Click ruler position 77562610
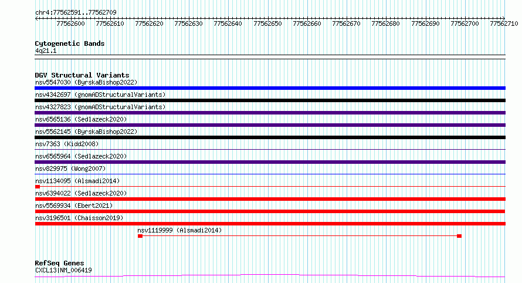This screenshot has width=522, height=283. coord(110,23)
